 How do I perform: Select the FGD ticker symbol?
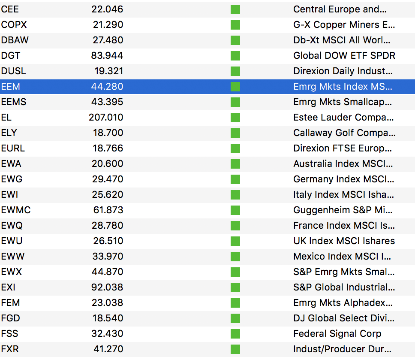(x=10, y=318)
